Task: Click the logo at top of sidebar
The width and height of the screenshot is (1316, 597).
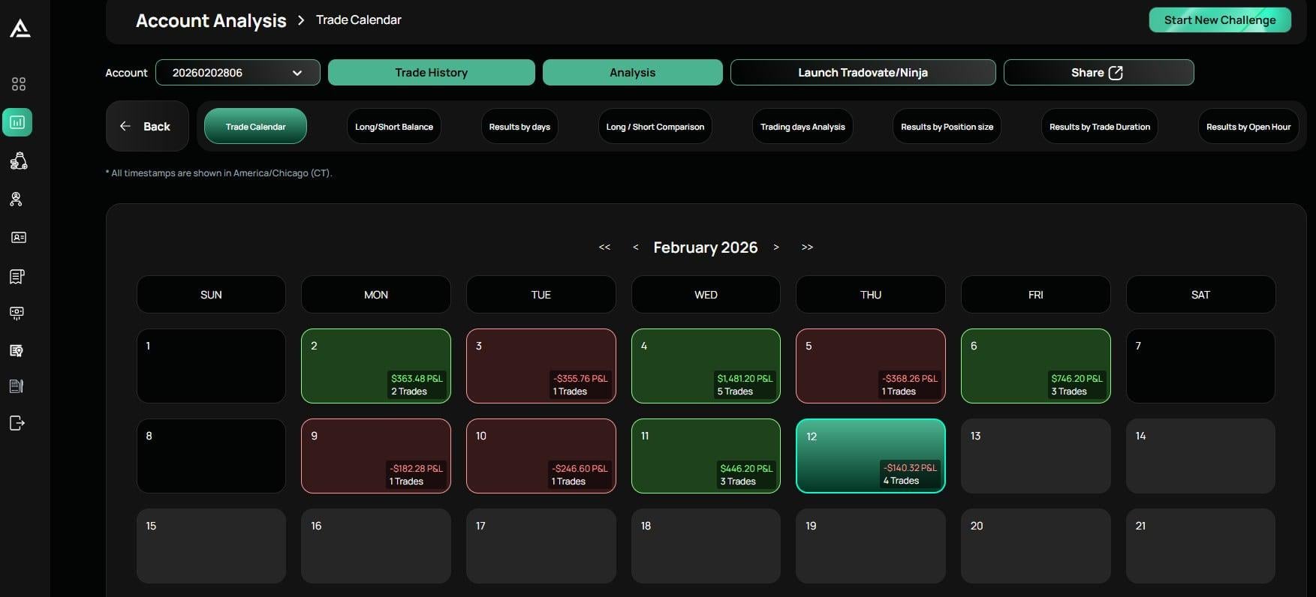Action: [20, 28]
